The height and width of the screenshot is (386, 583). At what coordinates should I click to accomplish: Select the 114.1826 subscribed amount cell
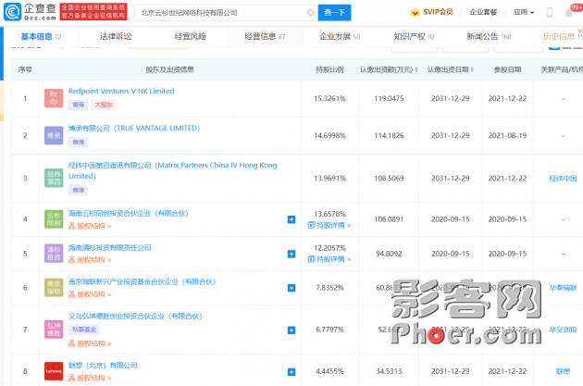pyautogui.click(x=389, y=136)
